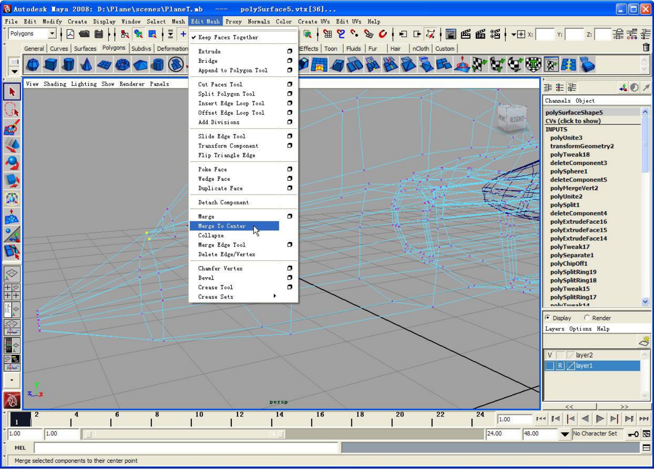
Task: Play animation forward in playback controls
Action: tap(600, 419)
